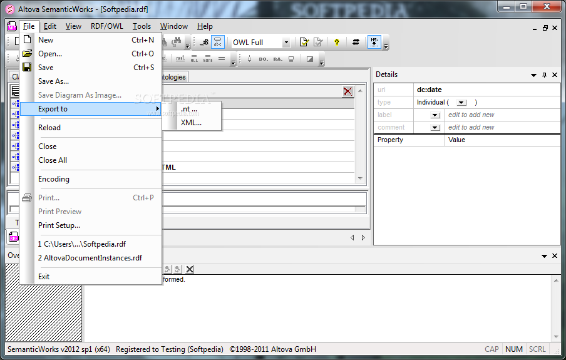
Task: Open the label language dropdown in Details
Action: pos(435,115)
